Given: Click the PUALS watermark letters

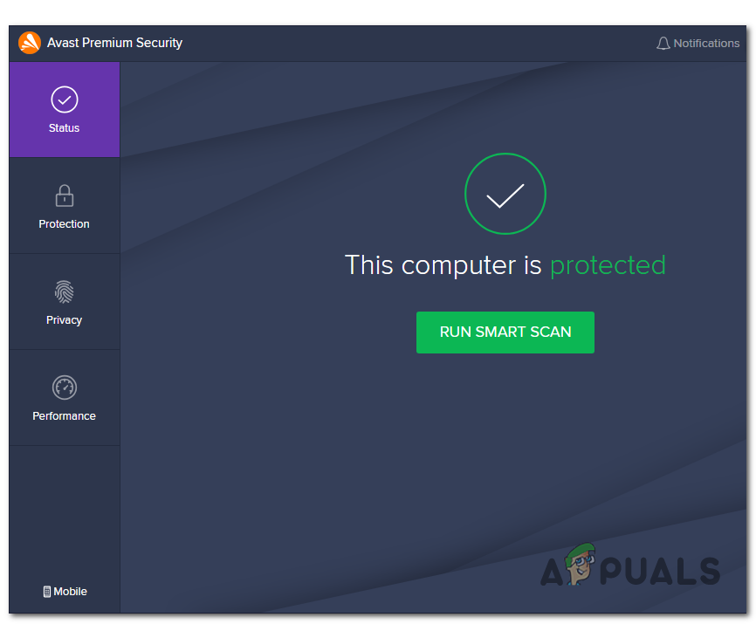Looking at the screenshot, I should click(x=660, y=571).
